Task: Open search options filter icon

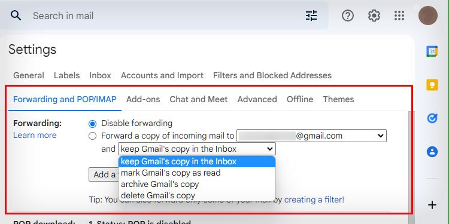Action: [x=311, y=16]
